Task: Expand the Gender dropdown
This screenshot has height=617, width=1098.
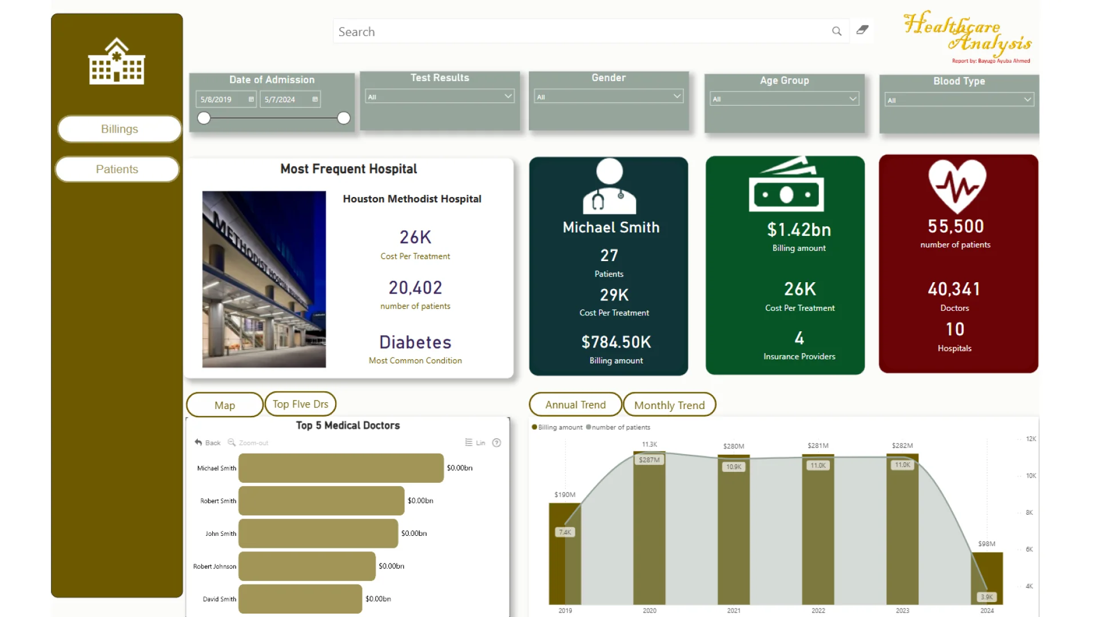Action: pyautogui.click(x=677, y=97)
